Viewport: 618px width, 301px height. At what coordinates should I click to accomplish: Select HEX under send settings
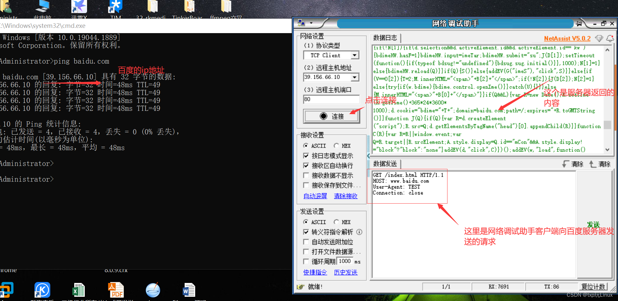[342, 222]
